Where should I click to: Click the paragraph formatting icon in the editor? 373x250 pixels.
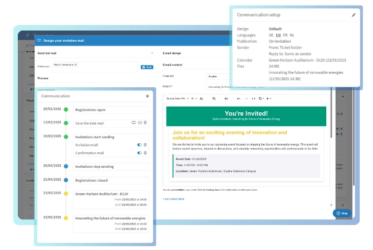click(214, 98)
